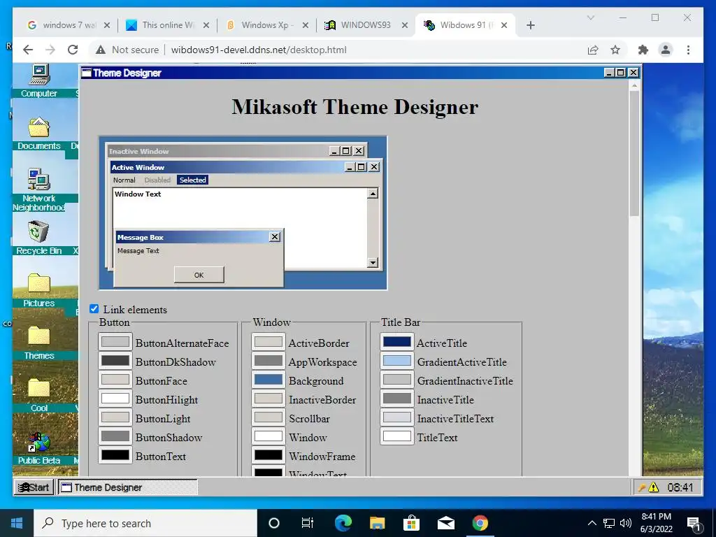Image resolution: width=716 pixels, height=537 pixels.
Task: Click Theme Designer taskbar button
Action: 128,487
